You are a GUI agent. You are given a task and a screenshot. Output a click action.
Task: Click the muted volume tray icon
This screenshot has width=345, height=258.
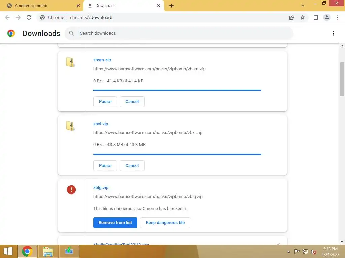(x=313, y=252)
